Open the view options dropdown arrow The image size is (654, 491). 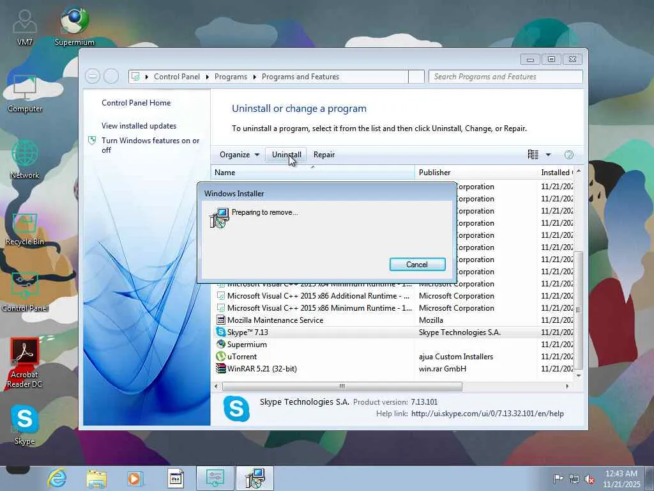(549, 155)
